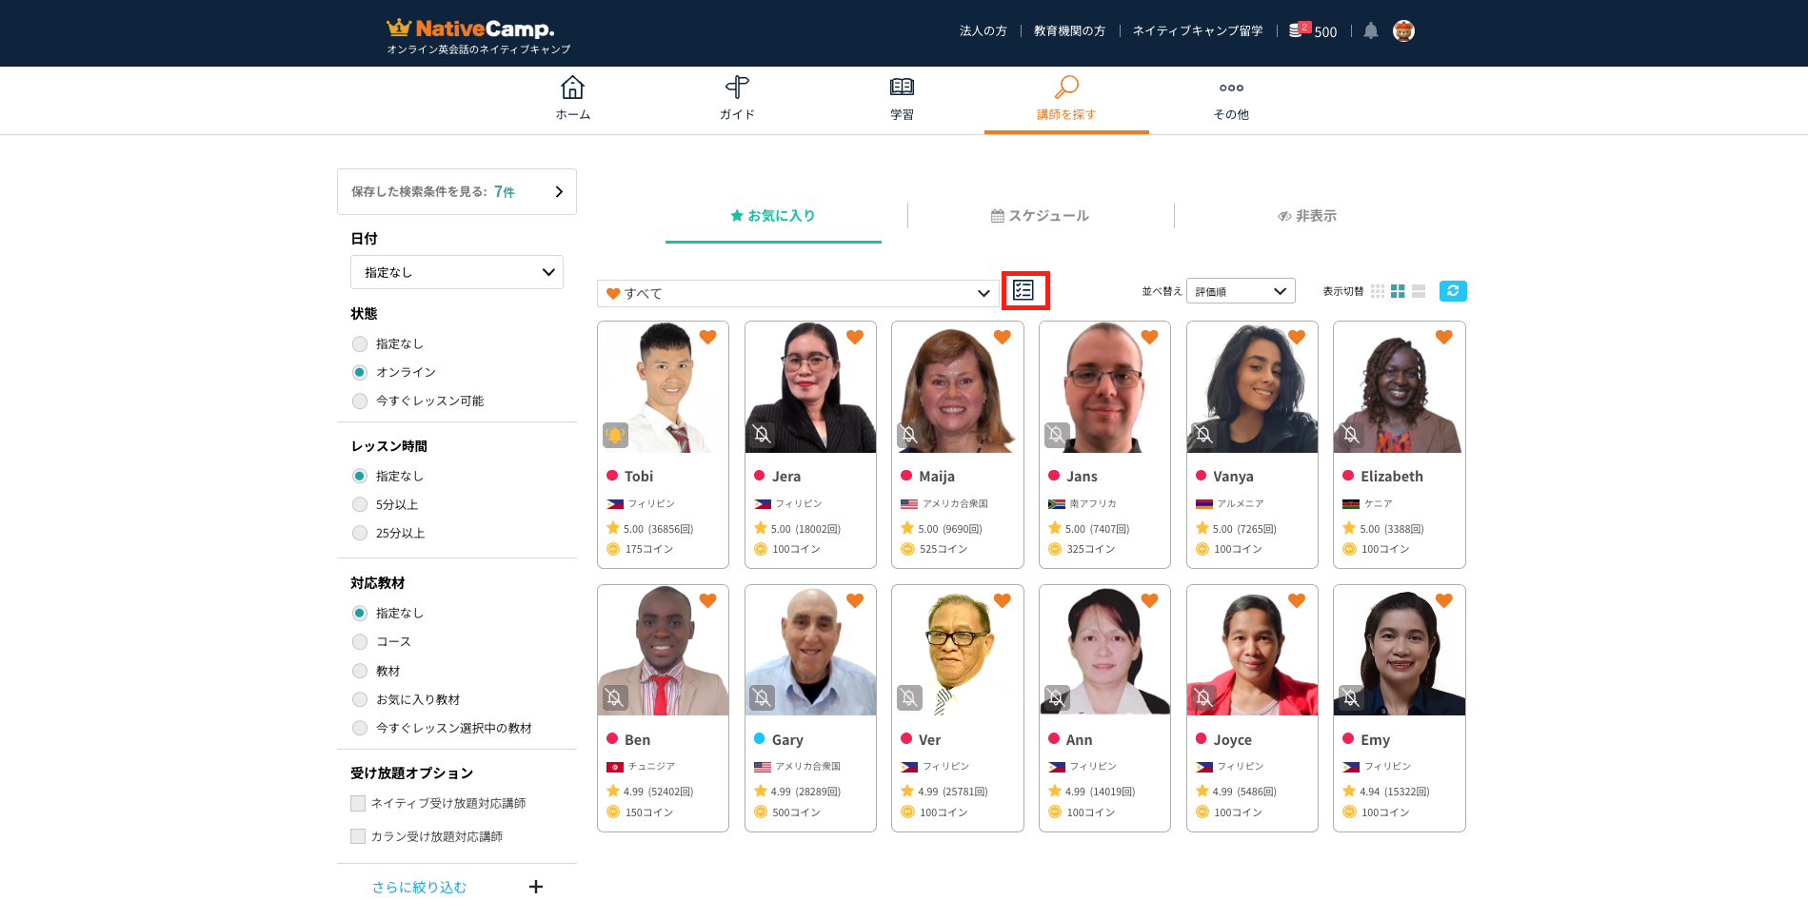
Task: Open 保存した検索条件を見る saved searches
Action: tap(457, 192)
